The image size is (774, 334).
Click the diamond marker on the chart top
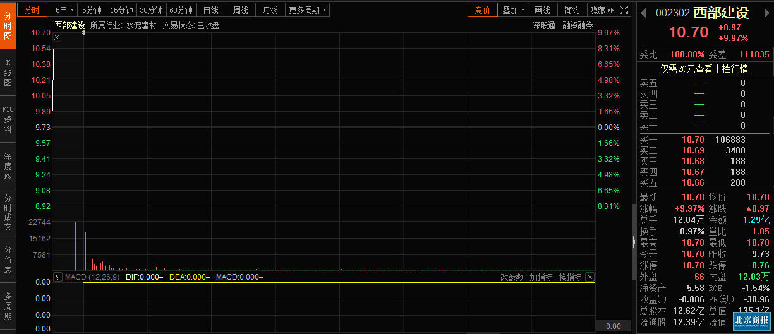83,33
